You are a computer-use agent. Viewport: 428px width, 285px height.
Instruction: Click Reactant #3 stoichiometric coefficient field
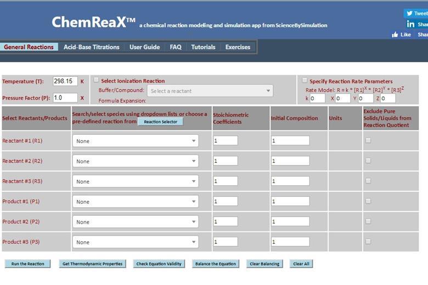226,181
